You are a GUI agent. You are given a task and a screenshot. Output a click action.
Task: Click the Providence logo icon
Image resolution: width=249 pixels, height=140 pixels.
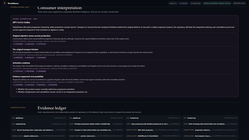[5, 3]
